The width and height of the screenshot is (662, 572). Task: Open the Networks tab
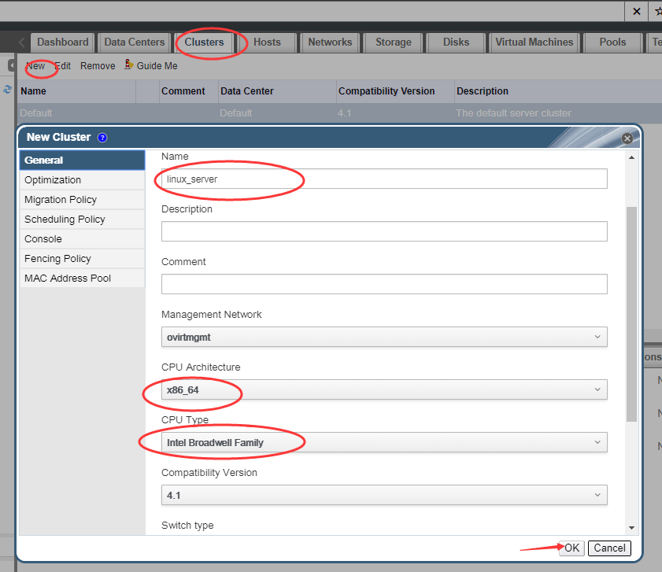click(330, 42)
